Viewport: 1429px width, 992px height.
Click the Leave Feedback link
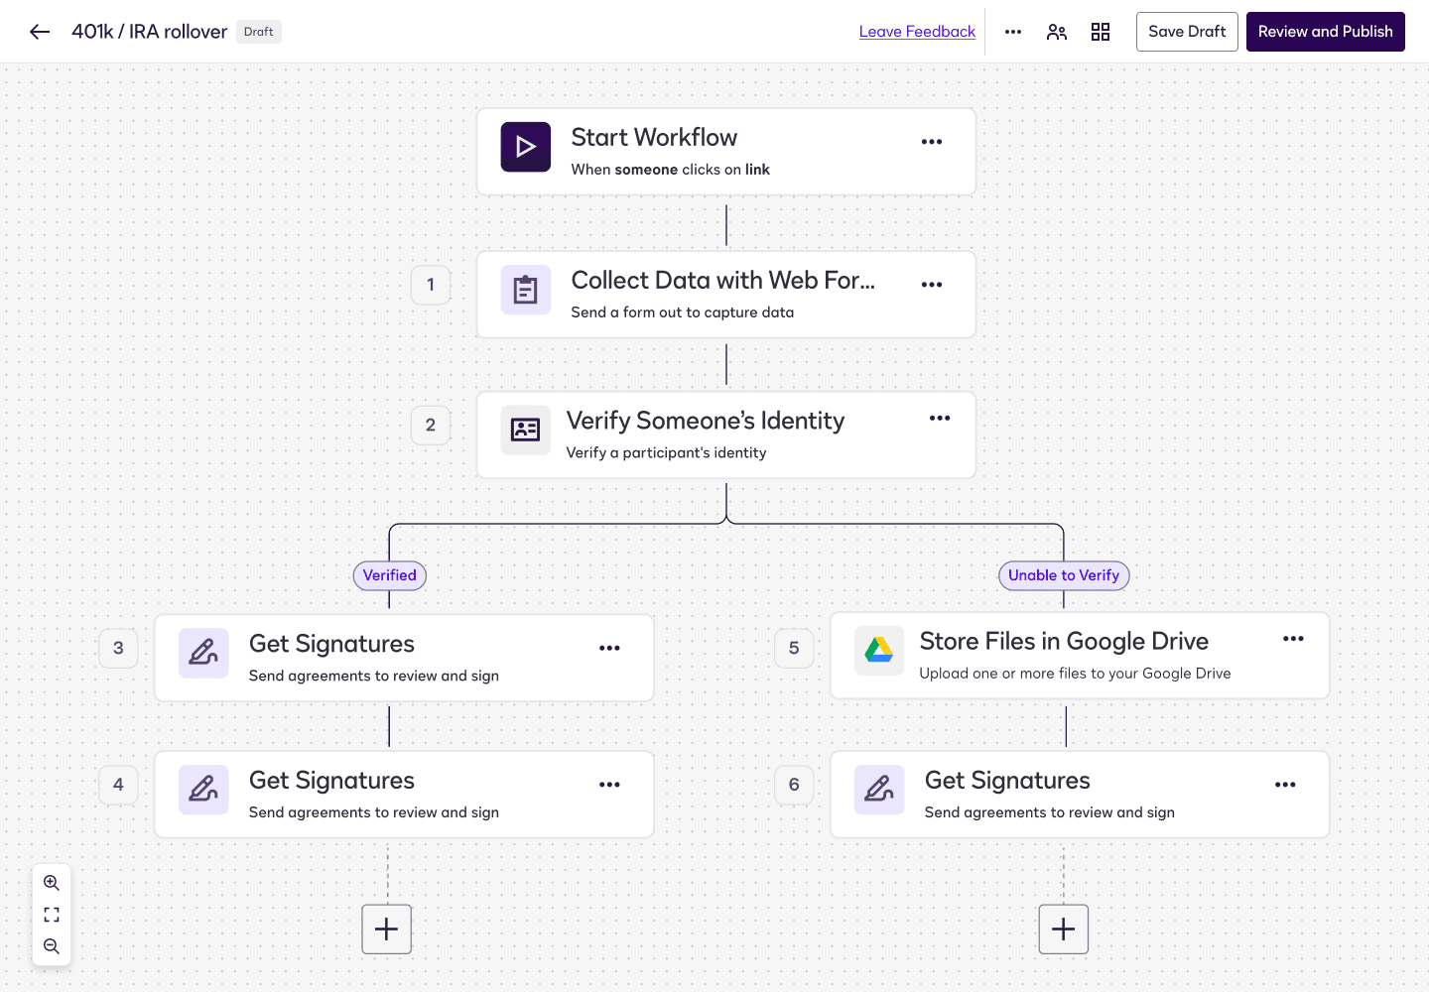[x=917, y=32]
